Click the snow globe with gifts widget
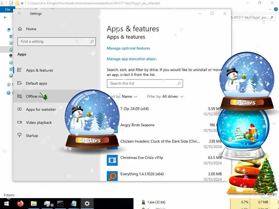Image resolution: width=279 pixels, height=209 pixels. click(x=243, y=134)
